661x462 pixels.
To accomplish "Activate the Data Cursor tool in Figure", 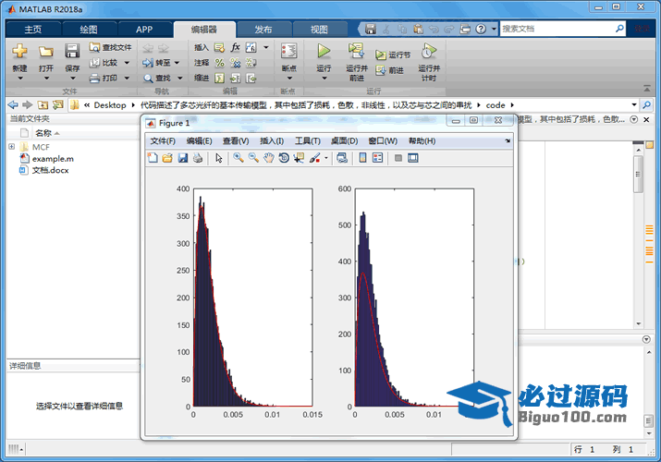I will [298, 158].
